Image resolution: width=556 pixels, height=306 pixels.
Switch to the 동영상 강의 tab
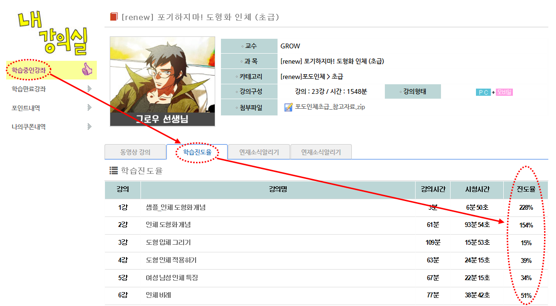[x=135, y=152]
